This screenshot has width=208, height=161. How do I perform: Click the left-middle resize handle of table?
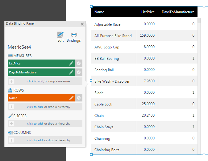pos(91,80)
